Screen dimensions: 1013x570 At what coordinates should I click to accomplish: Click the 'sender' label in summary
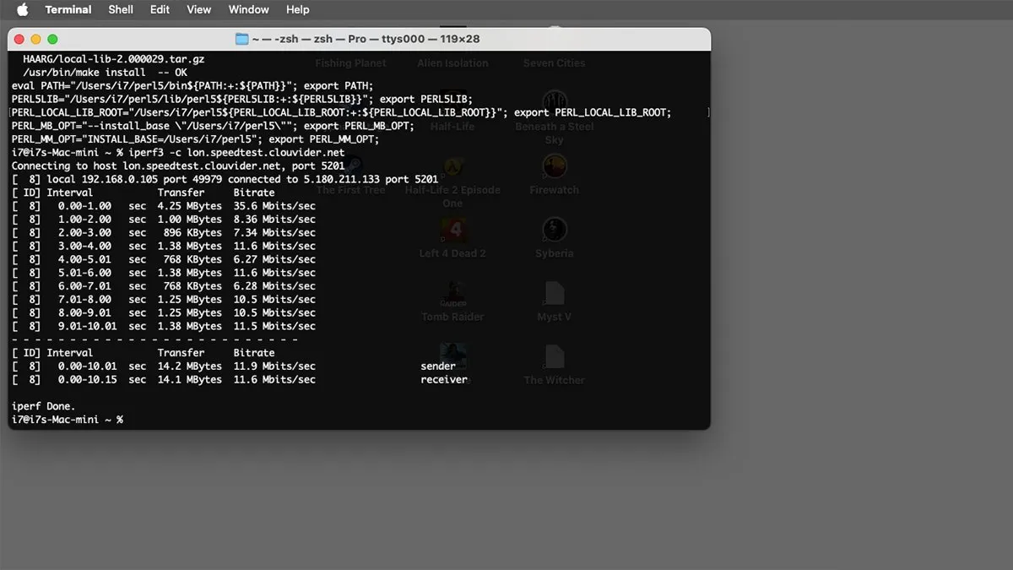[x=438, y=366]
